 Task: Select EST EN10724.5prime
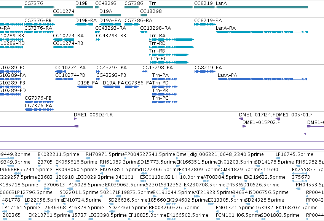pos(82,200)
